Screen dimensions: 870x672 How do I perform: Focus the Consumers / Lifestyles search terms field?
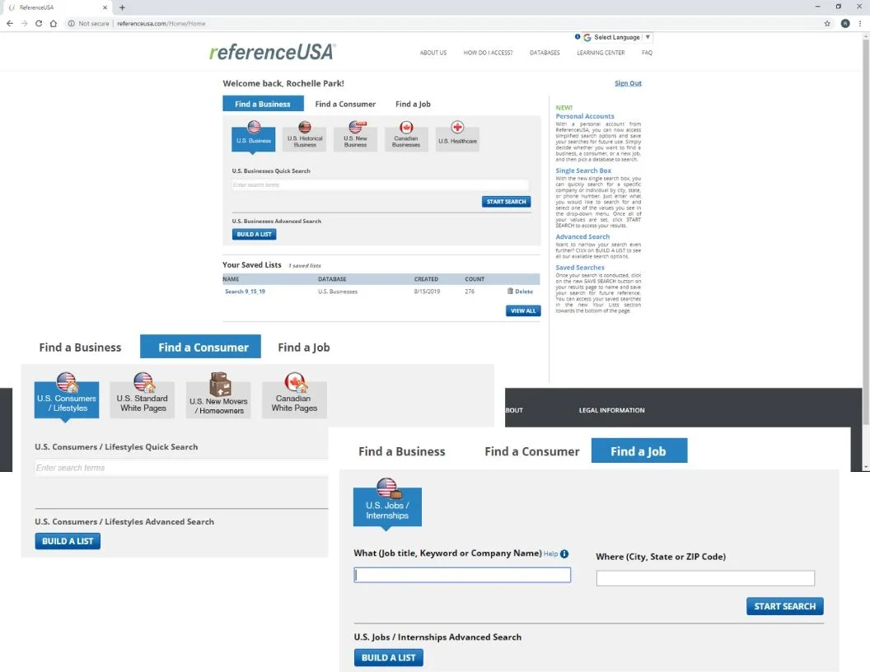tap(181, 468)
